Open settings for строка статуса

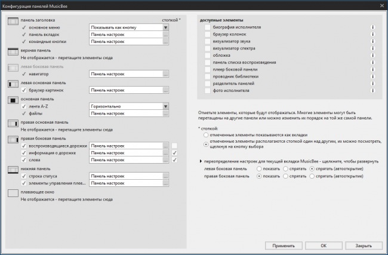165,176
